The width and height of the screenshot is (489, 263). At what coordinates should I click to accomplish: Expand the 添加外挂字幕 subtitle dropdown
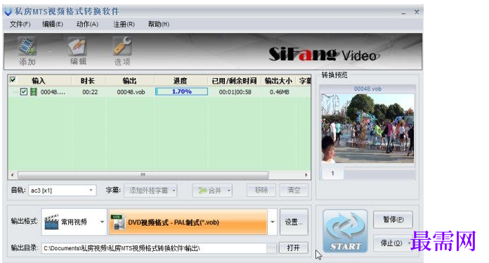(x=174, y=191)
